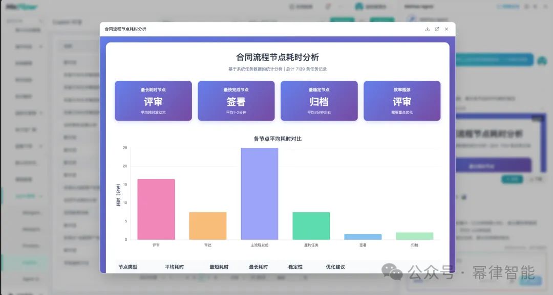Click the 最长耗时 column header

[259, 267]
